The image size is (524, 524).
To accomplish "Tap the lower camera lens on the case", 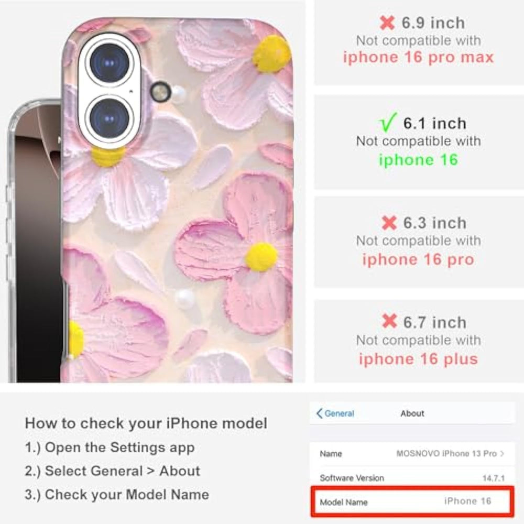I will click(110, 118).
